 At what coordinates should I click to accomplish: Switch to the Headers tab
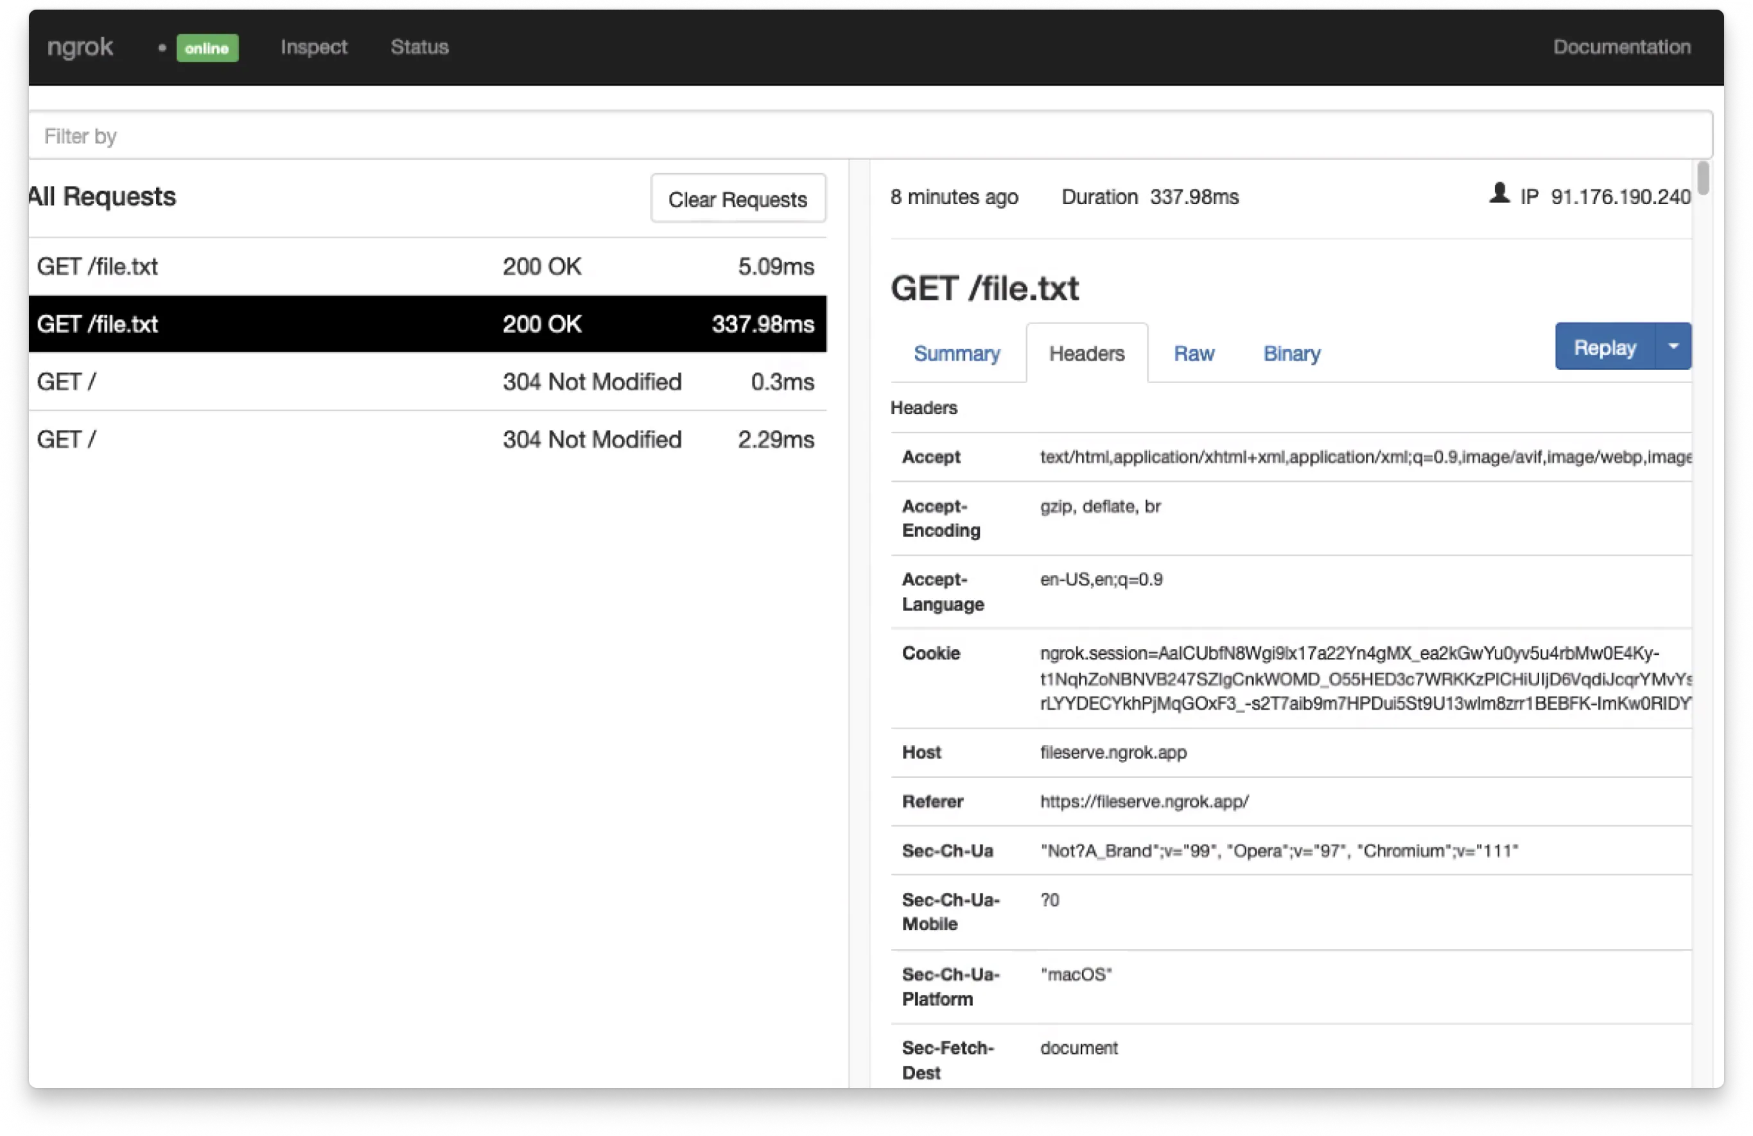tap(1086, 354)
